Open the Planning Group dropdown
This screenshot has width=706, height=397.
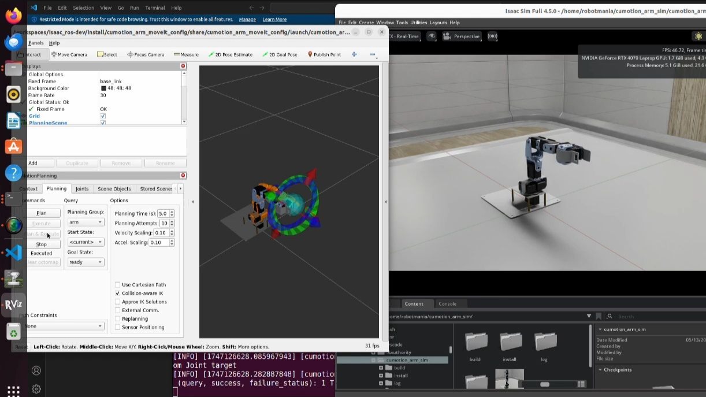86,222
